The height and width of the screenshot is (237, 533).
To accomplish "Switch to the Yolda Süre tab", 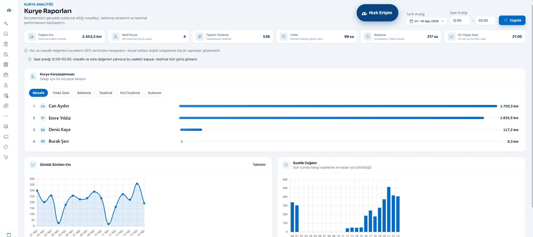I will (61, 93).
